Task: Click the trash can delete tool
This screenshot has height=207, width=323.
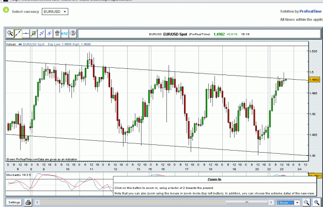Action: 57,34
